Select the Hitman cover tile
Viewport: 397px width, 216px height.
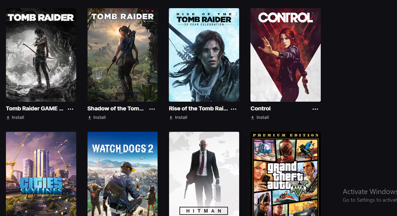[x=204, y=174]
